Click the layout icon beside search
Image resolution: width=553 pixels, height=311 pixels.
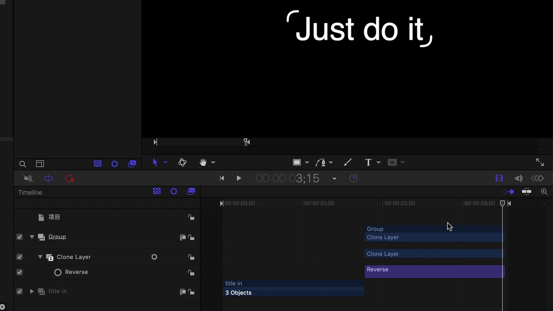point(40,164)
